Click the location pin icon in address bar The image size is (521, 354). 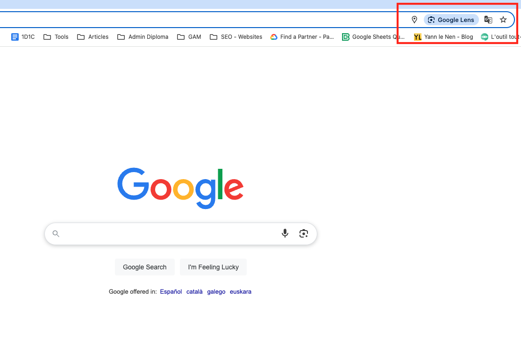pos(414,20)
